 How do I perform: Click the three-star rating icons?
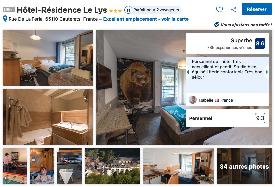click(116, 11)
